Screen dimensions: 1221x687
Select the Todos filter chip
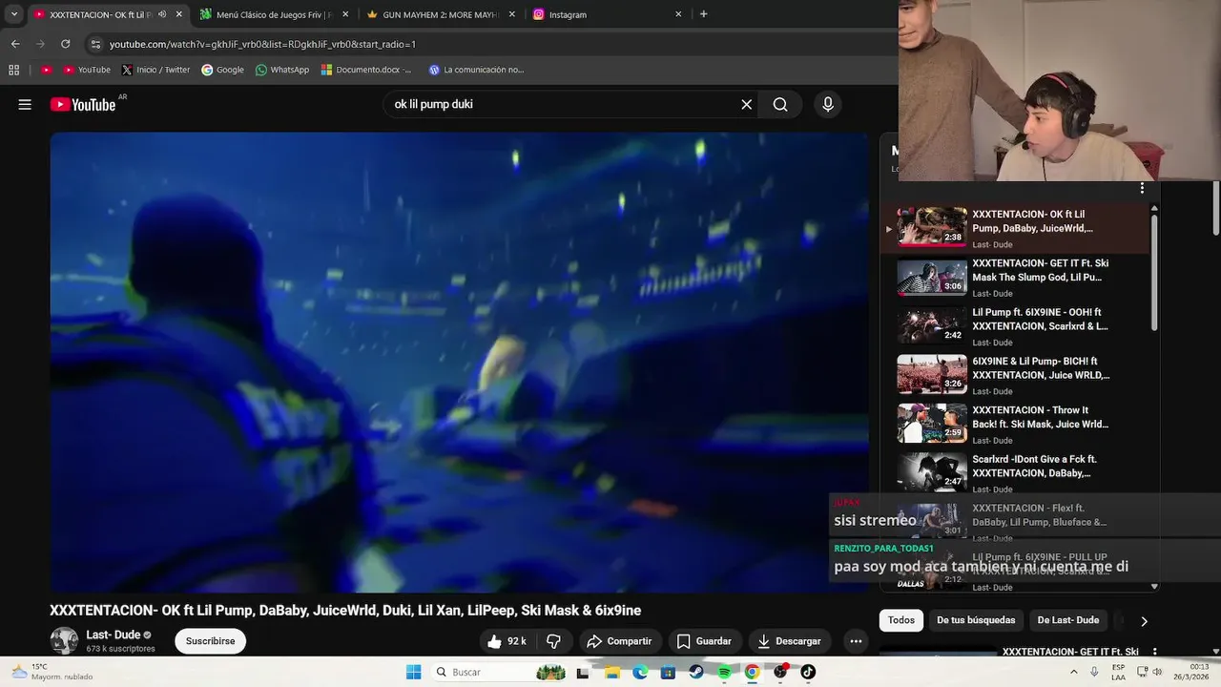(x=901, y=620)
